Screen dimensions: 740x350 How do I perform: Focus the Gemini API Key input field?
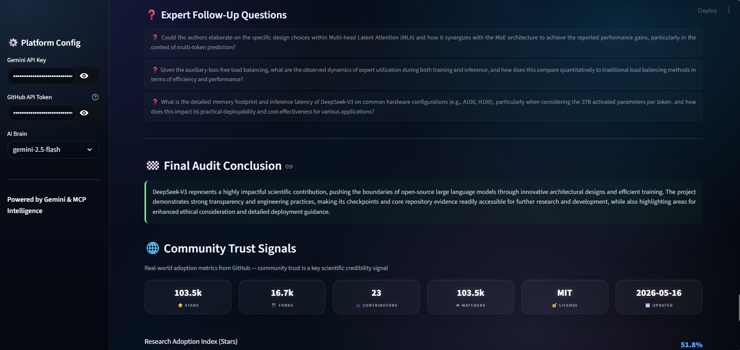pos(42,76)
